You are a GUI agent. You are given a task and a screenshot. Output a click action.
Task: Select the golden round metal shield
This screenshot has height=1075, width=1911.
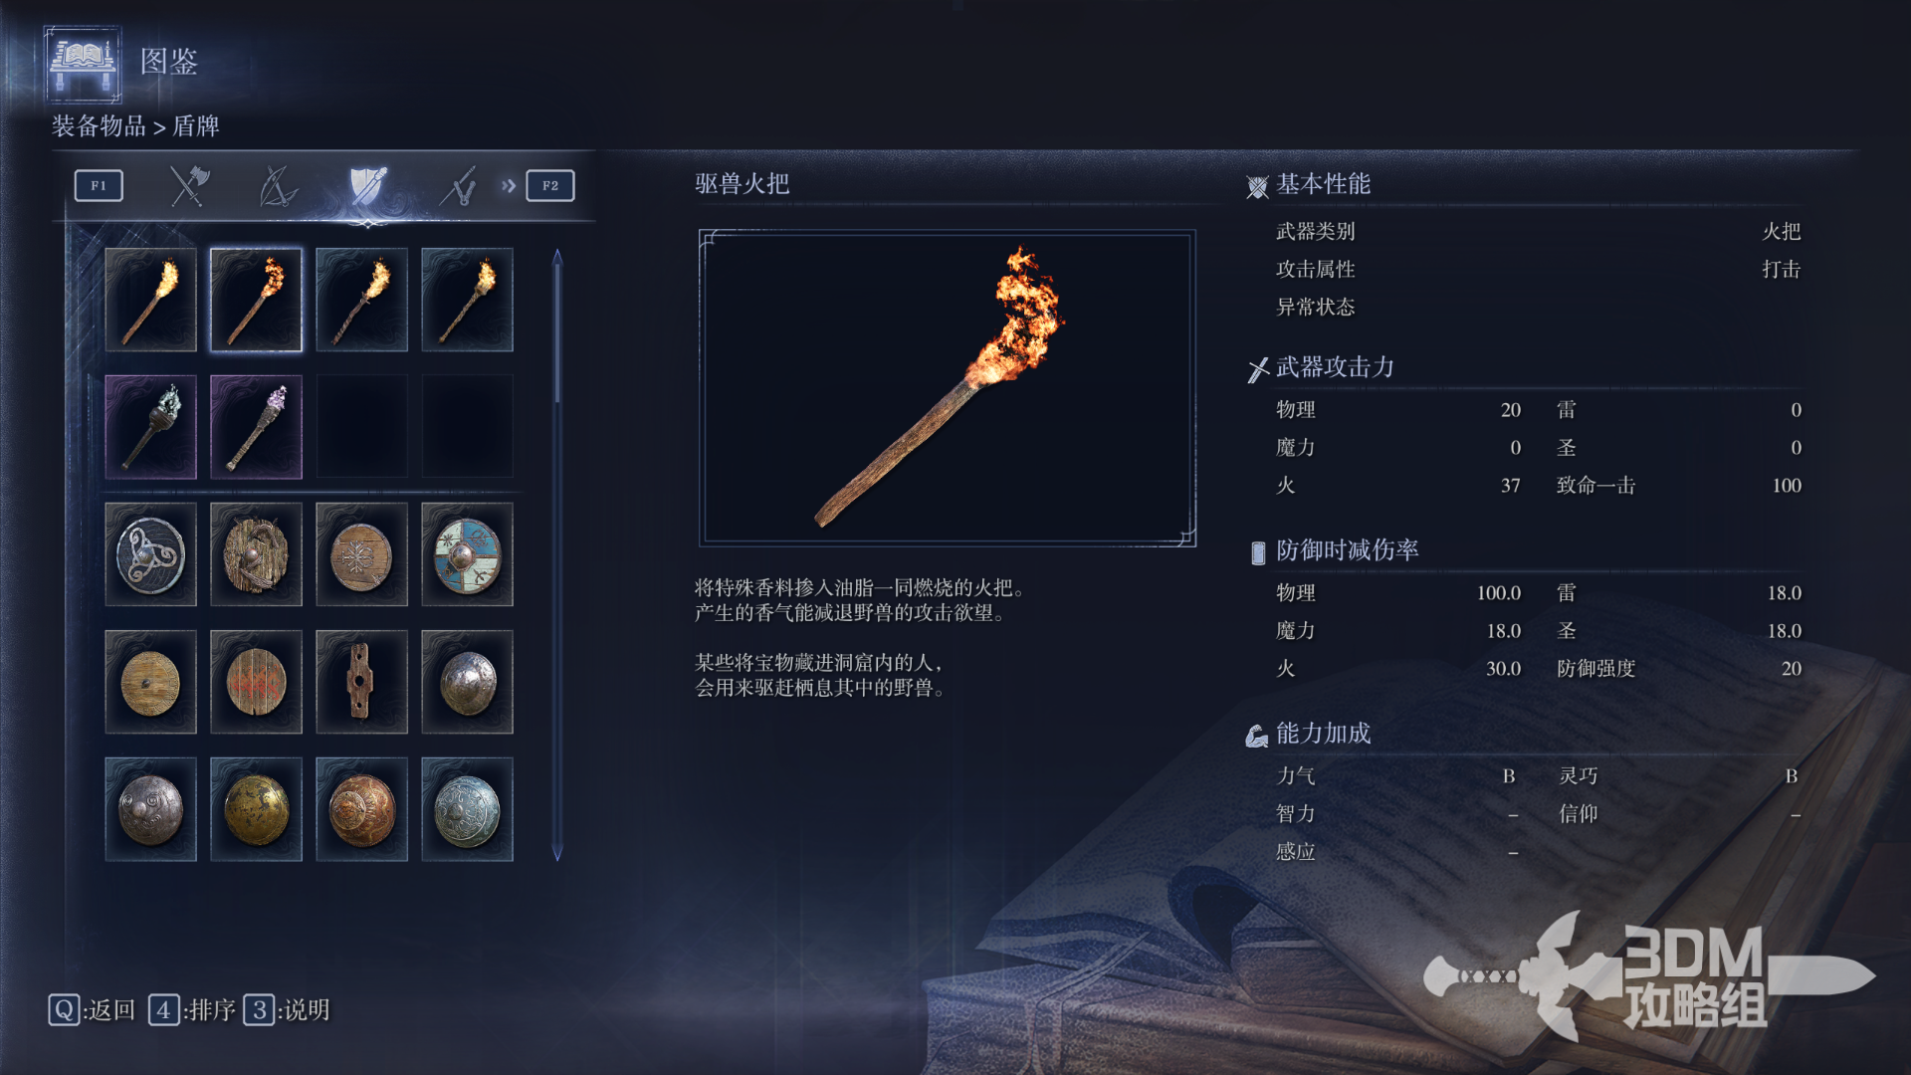pos(256,809)
